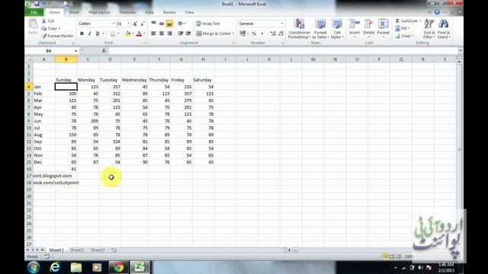This screenshot has height=274, width=488.
Task: Increase decimal places
Action: click(273, 33)
